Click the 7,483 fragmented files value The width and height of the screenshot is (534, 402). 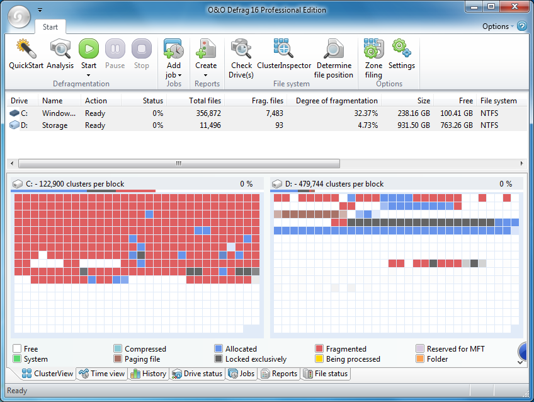[275, 113]
